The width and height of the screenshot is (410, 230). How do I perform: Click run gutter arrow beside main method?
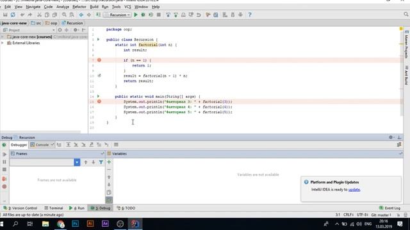pos(99,96)
